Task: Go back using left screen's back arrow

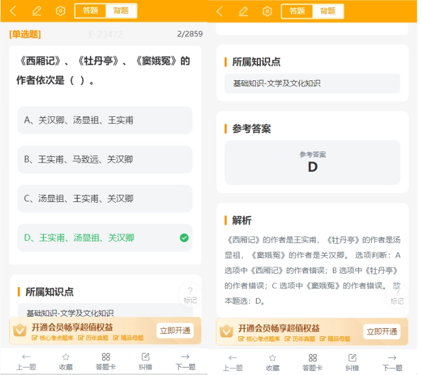Action: pyautogui.click(x=13, y=11)
